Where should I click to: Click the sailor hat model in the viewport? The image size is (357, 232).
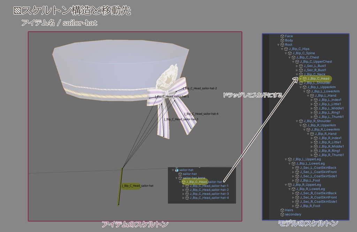(121, 71)
